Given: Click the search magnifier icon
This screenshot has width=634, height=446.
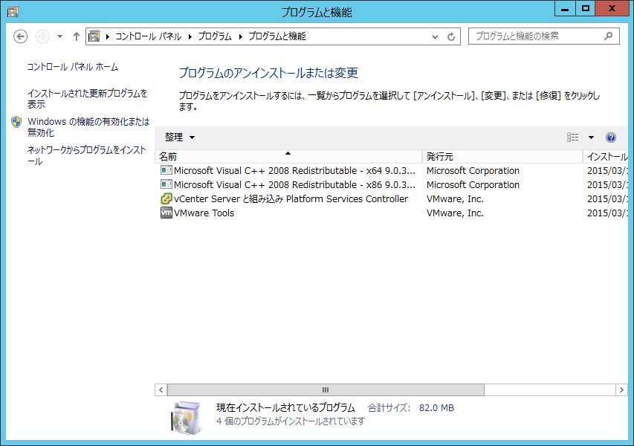Looking at the screenshot, I should pos(608,36).
